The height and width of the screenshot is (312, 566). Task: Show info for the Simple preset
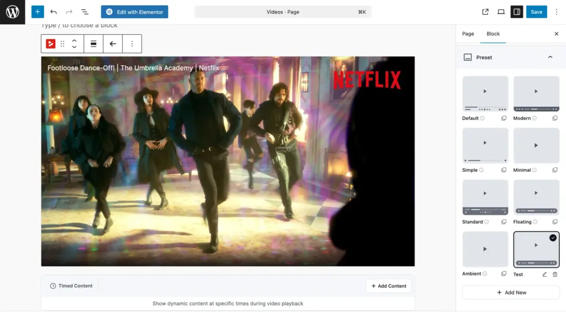[481, 170]
